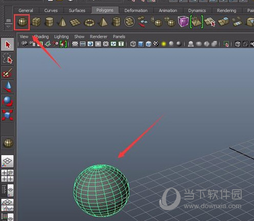Open the shelf options arrow menu
This screenshot has width=254, height=221.
(x=8, y=27)
